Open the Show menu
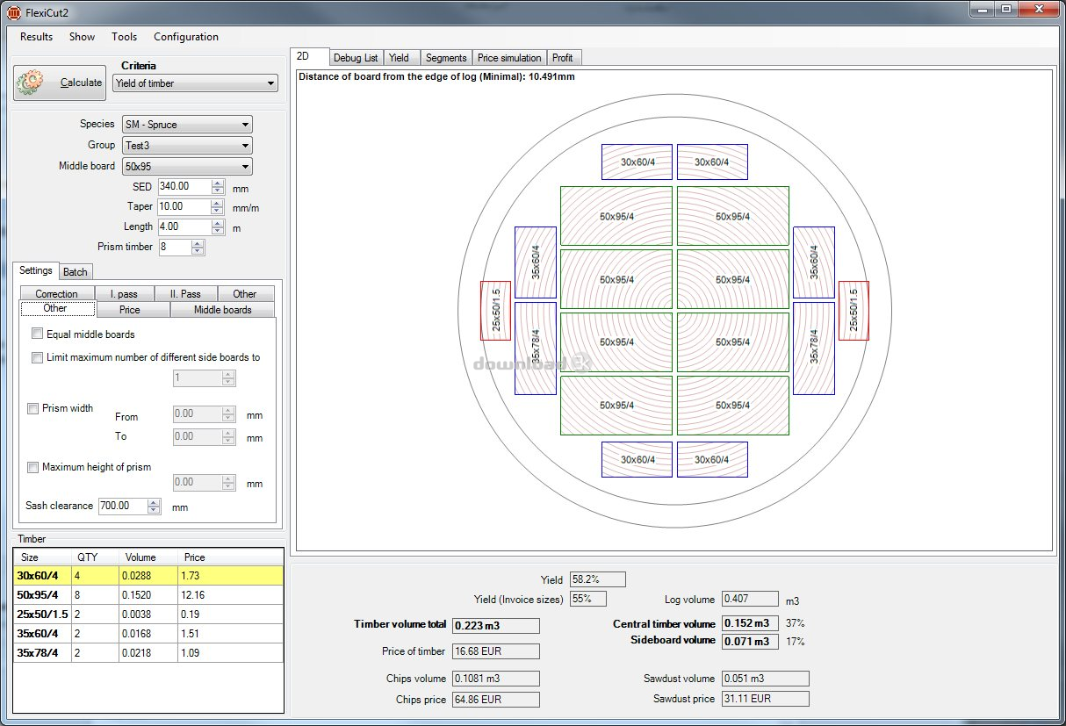 [x=82, y=37]
